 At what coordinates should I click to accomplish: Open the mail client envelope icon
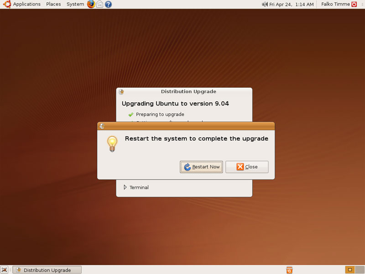point(99,4)
